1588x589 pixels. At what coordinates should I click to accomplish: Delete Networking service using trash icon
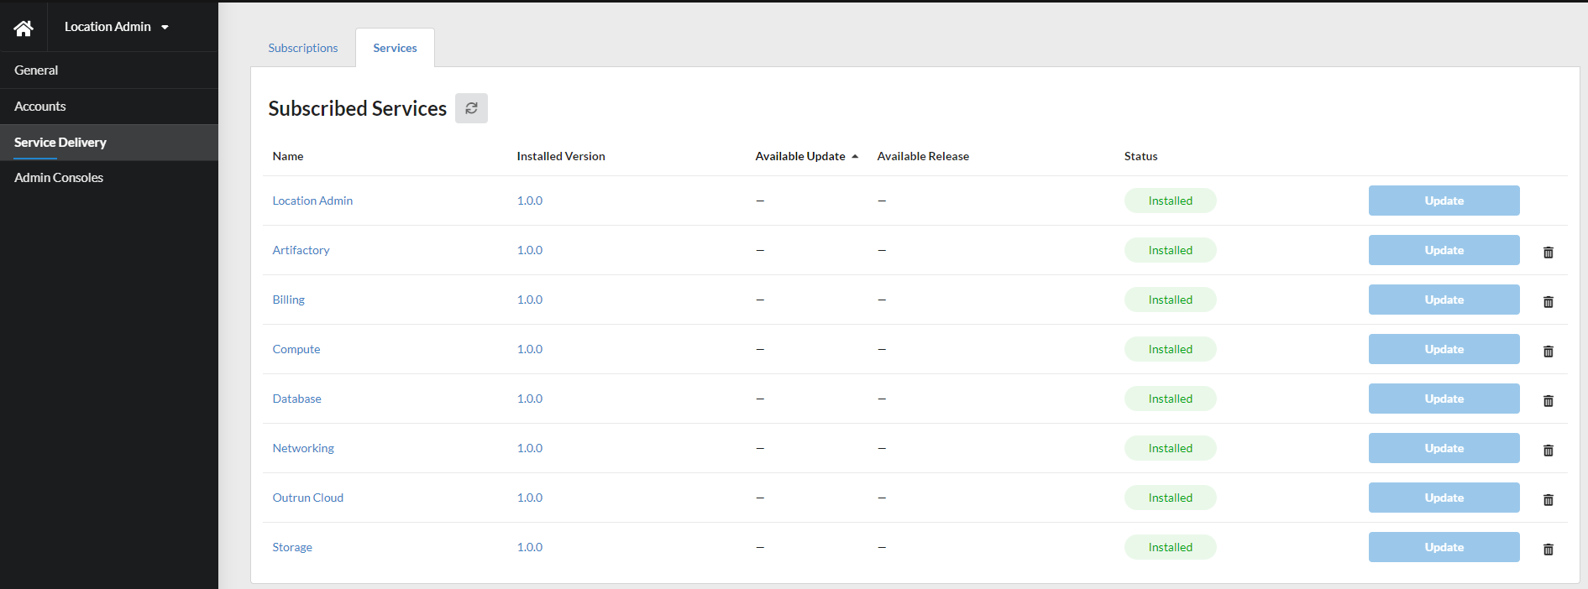click(1548, 450)
